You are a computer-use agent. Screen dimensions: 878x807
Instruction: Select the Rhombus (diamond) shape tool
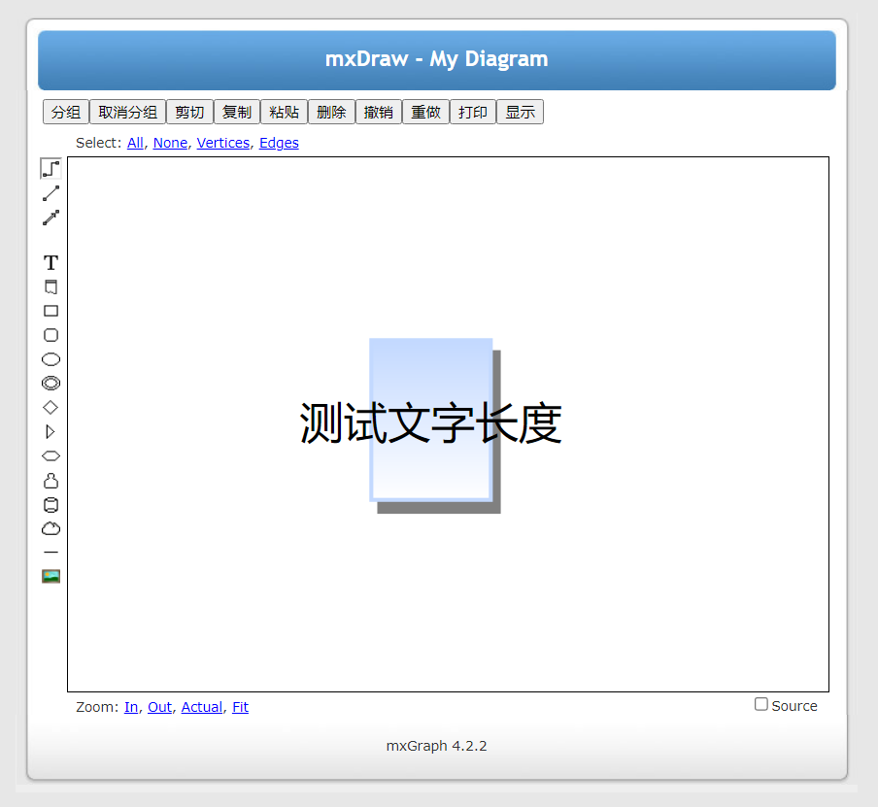51,407
